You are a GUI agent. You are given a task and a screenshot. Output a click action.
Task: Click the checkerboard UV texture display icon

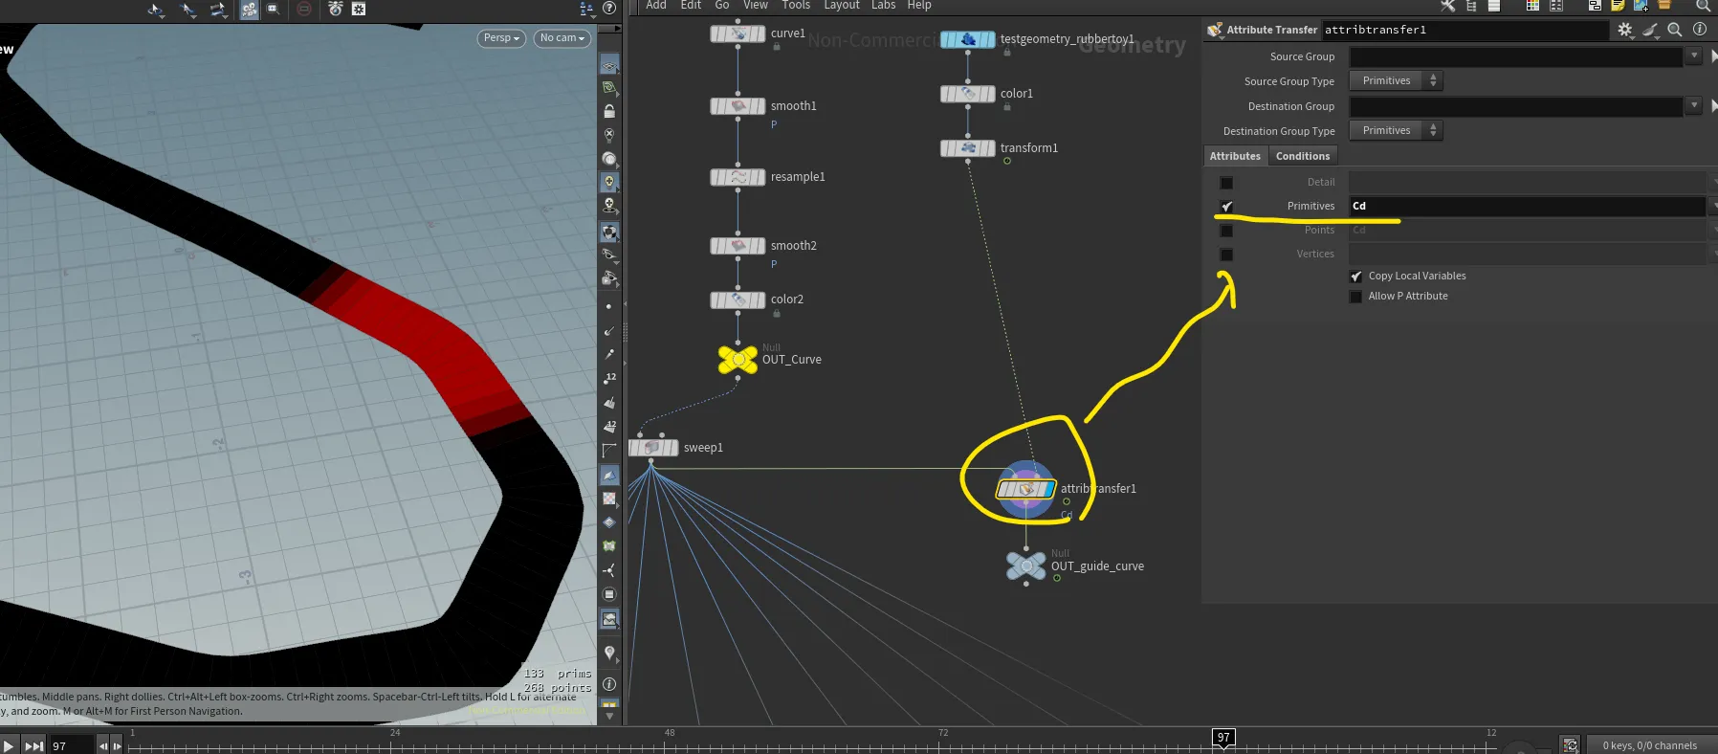609,499
